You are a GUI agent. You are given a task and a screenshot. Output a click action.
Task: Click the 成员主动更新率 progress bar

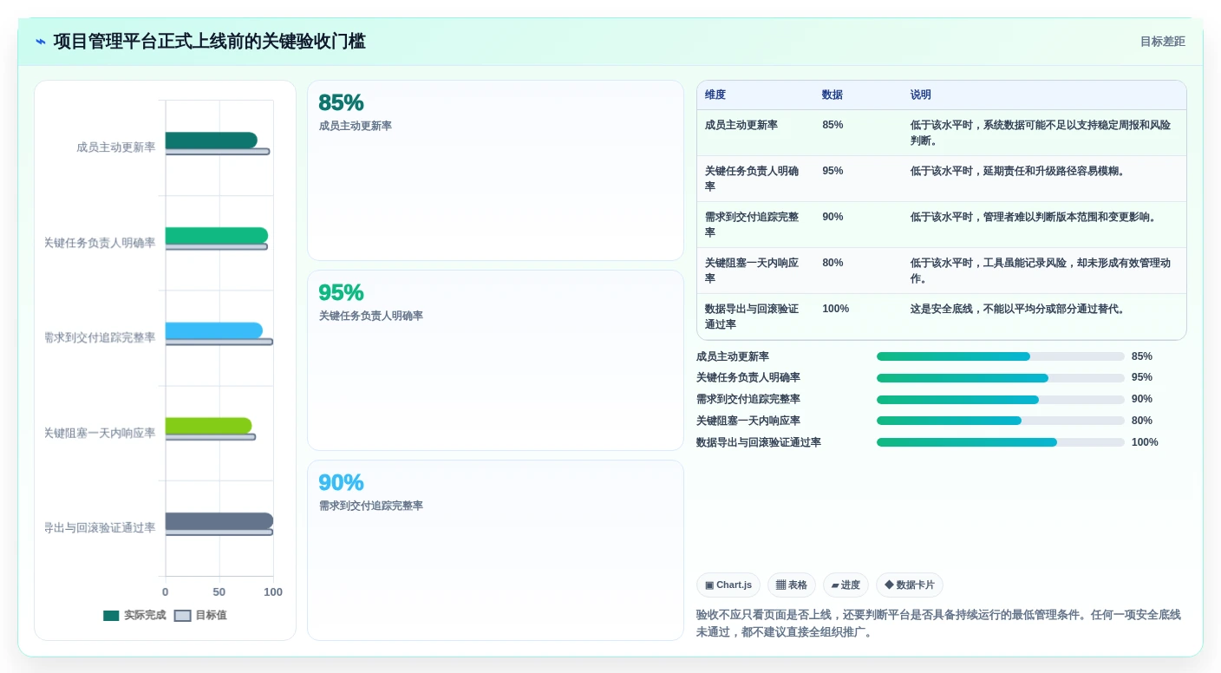tap(1000, 356)
